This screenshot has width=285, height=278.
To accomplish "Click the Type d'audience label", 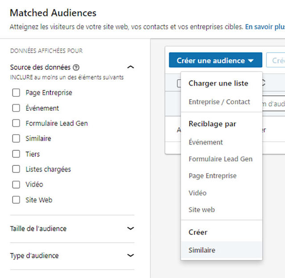I will click(34, 256).
